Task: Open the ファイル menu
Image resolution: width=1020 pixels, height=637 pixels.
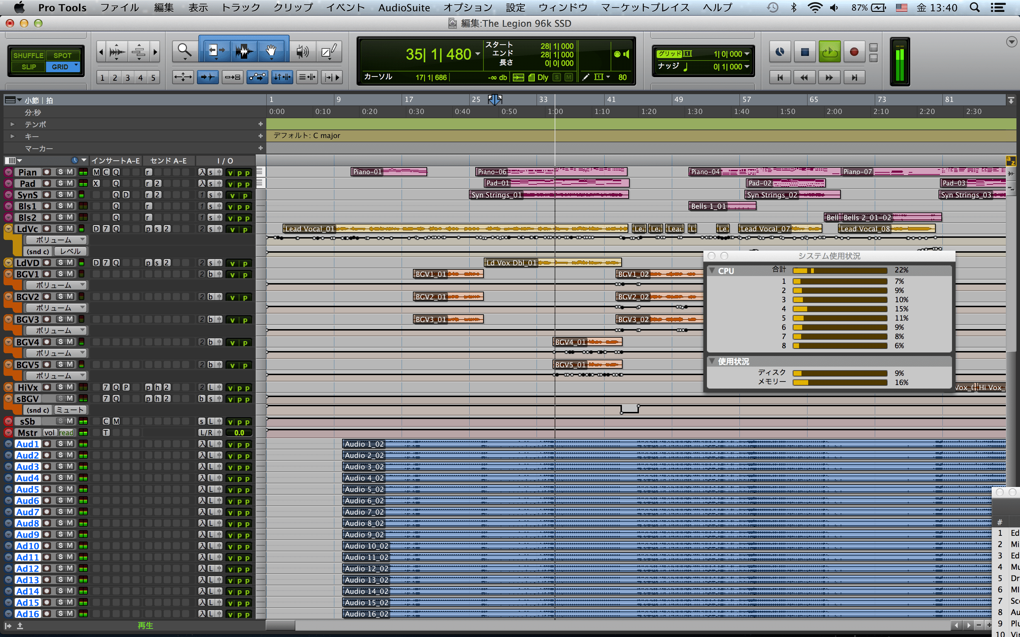Action: coord(119,7)
